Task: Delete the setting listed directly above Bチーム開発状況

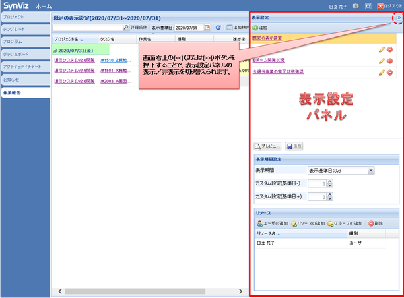Action: pyautogui.click(x=390, y=49)
